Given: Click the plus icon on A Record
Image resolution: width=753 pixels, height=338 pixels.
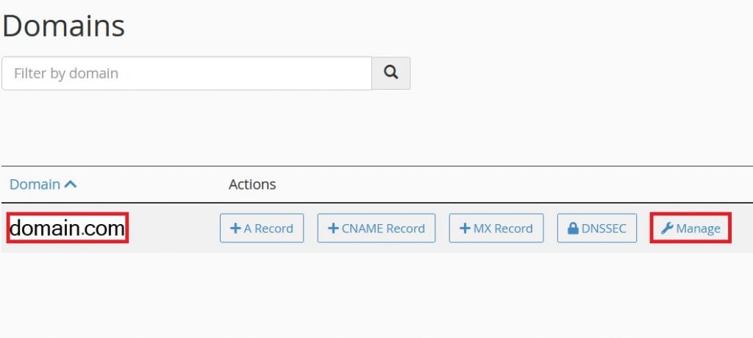Looking at the screenshot, I should (x=235, y=228).
